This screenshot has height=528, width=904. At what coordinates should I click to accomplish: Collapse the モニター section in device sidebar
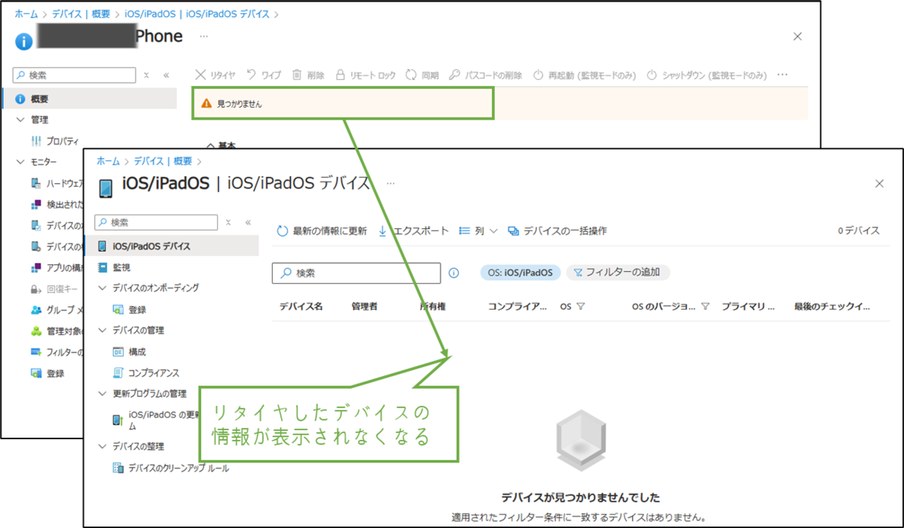20,162
